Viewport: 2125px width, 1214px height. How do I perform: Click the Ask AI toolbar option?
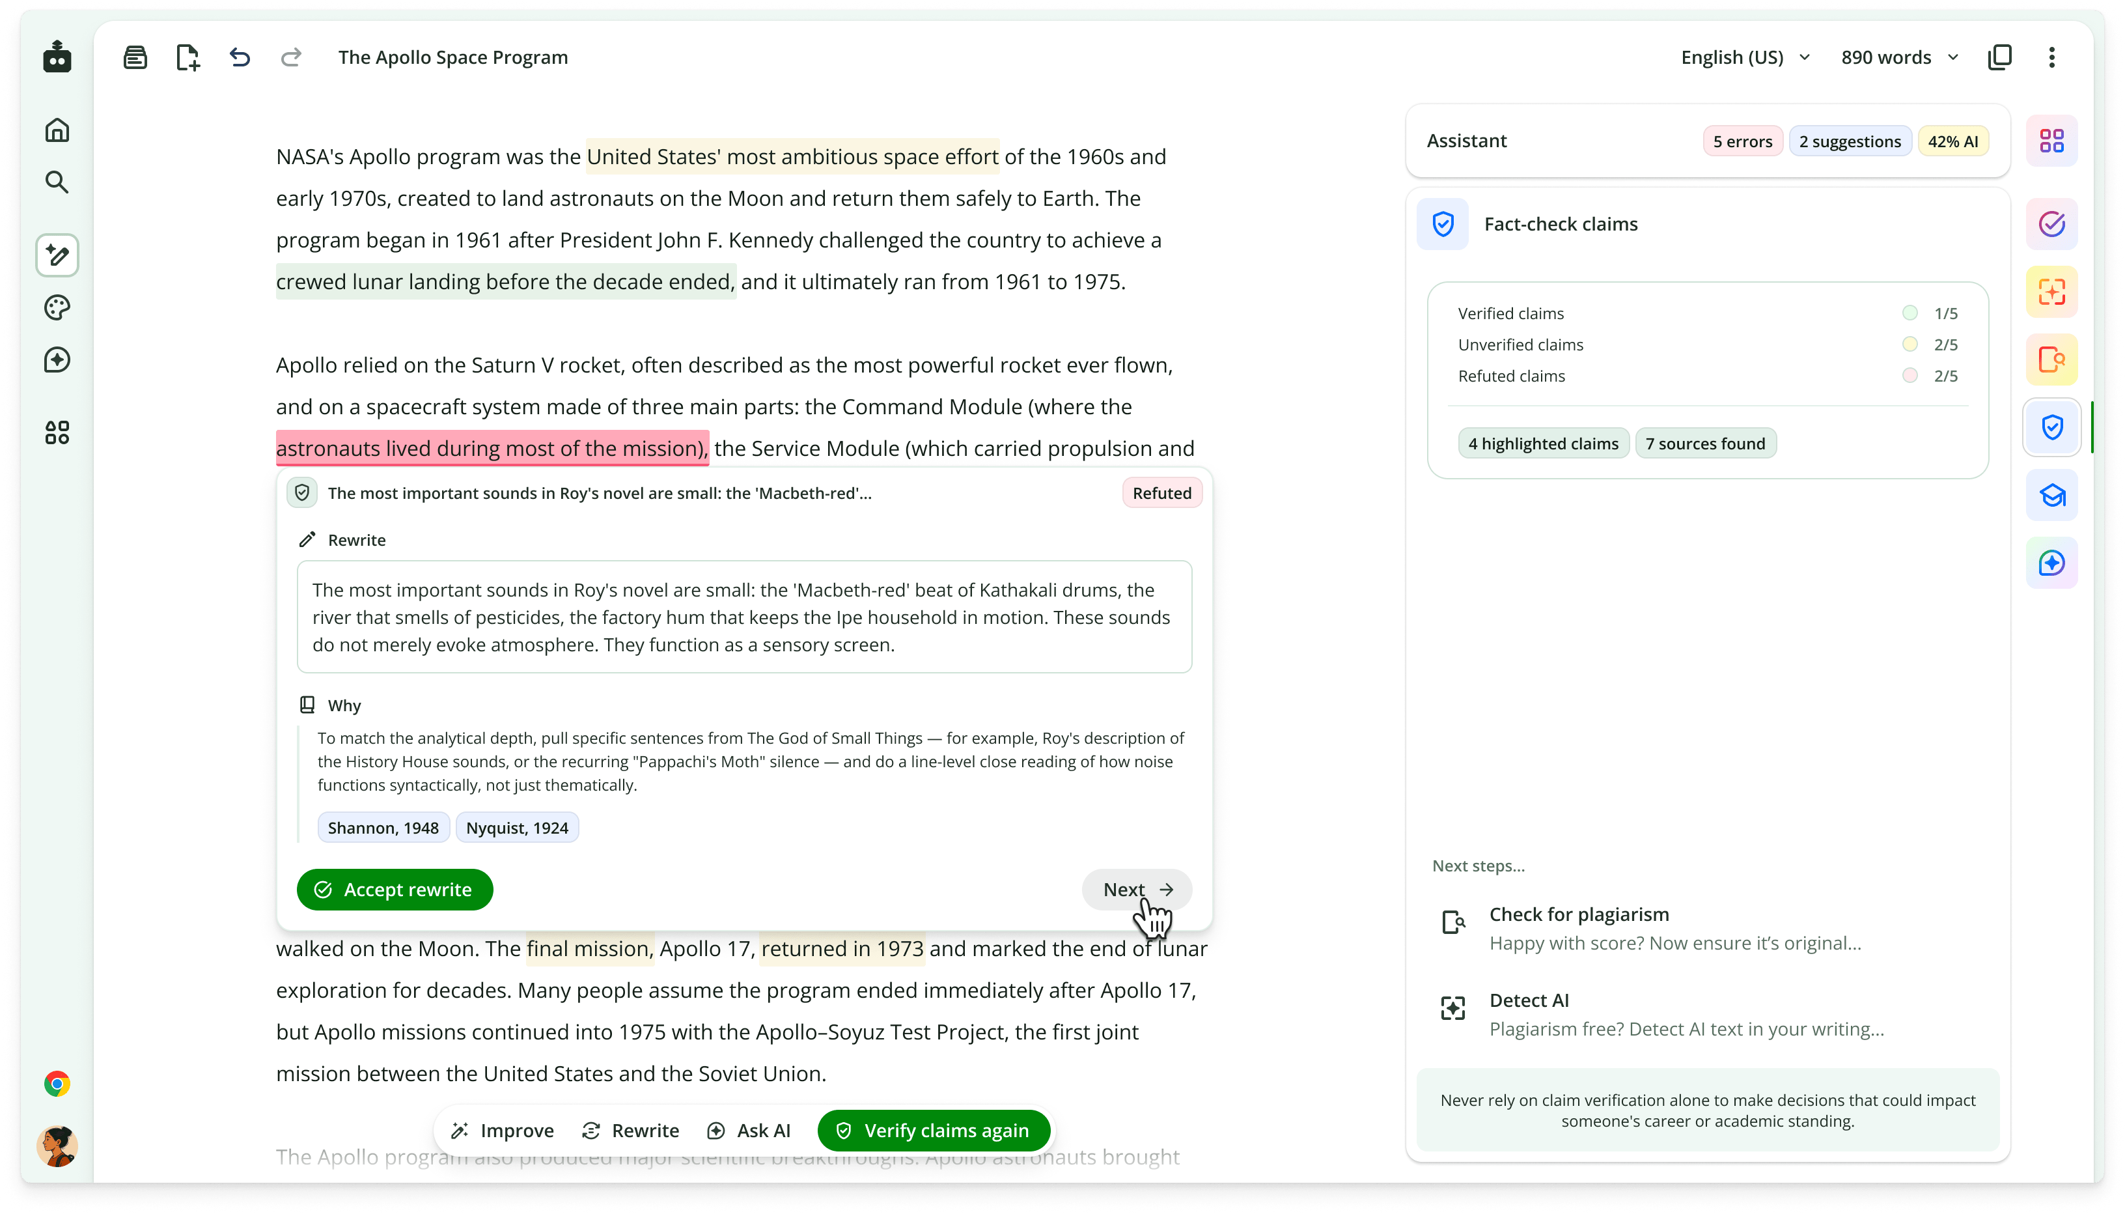pos(748,1131)
